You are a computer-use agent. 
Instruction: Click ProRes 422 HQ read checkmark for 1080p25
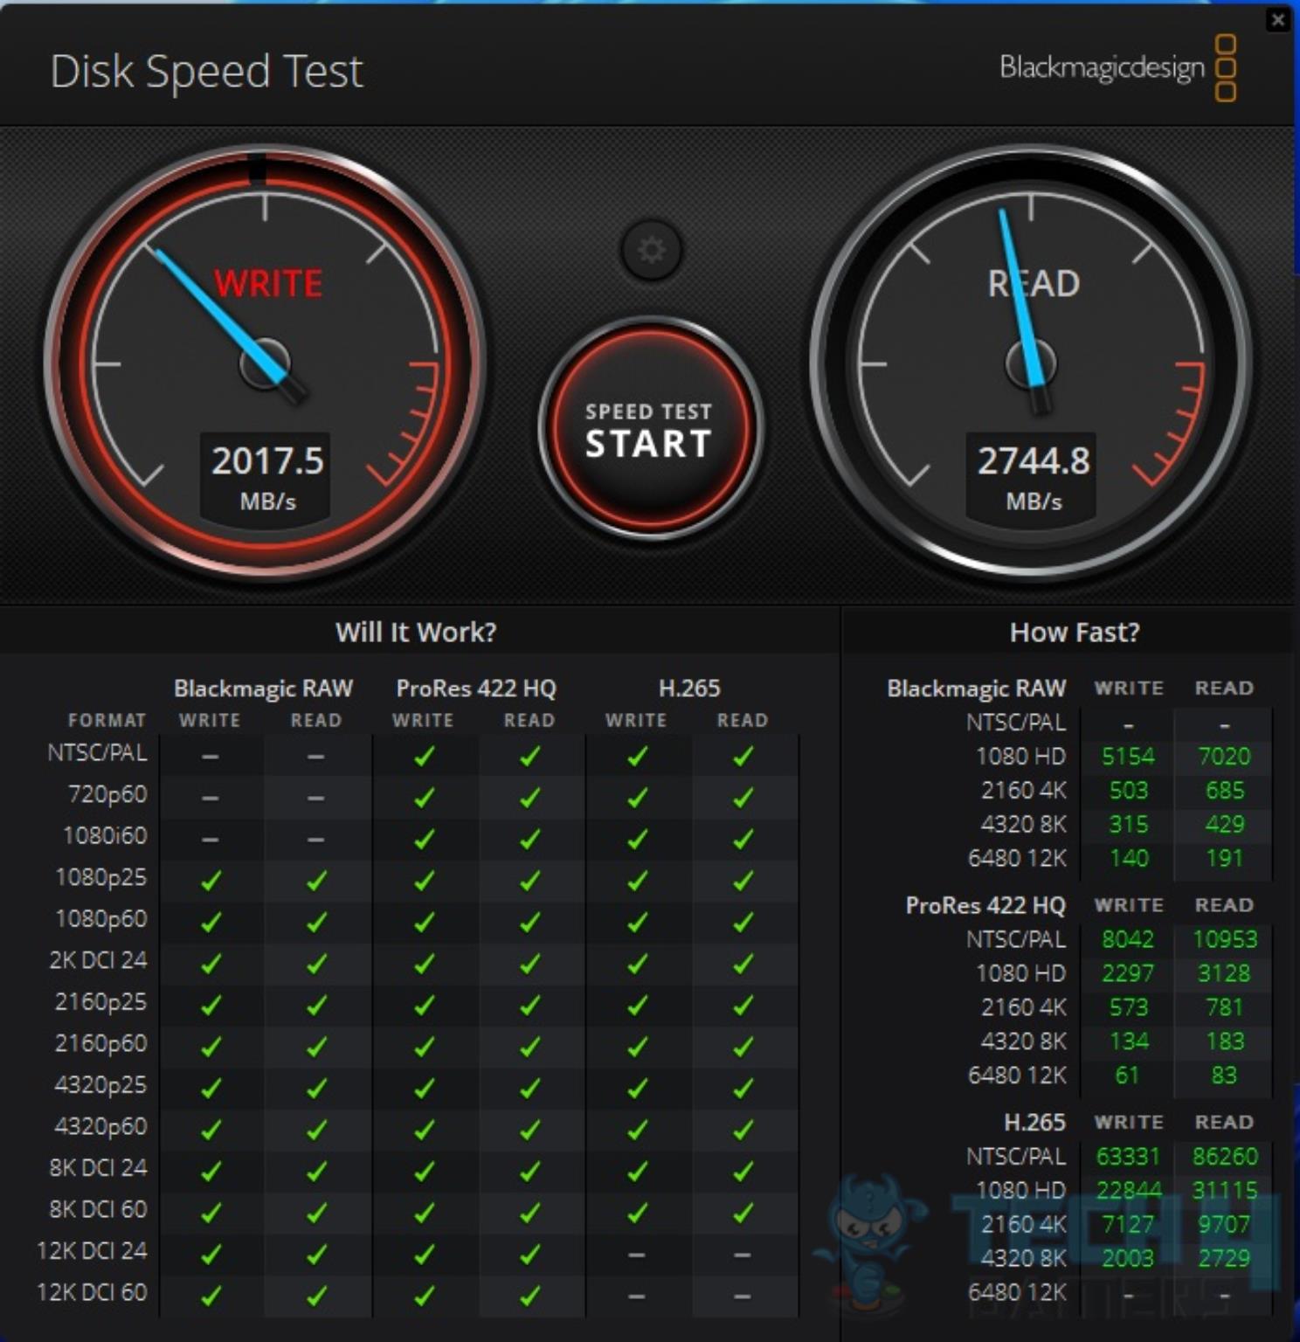[529, 881]
